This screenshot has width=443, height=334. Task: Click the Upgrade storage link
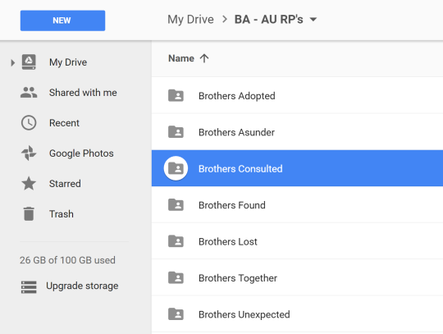click(x=82, y=286)
